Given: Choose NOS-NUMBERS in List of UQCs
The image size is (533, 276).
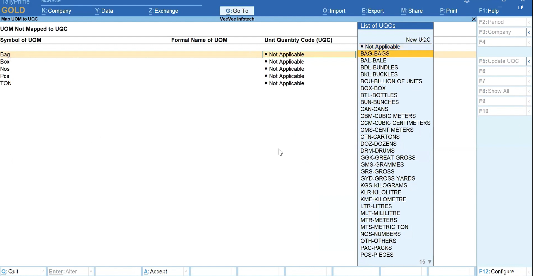Looking at the screenshot, I should 380,234.
